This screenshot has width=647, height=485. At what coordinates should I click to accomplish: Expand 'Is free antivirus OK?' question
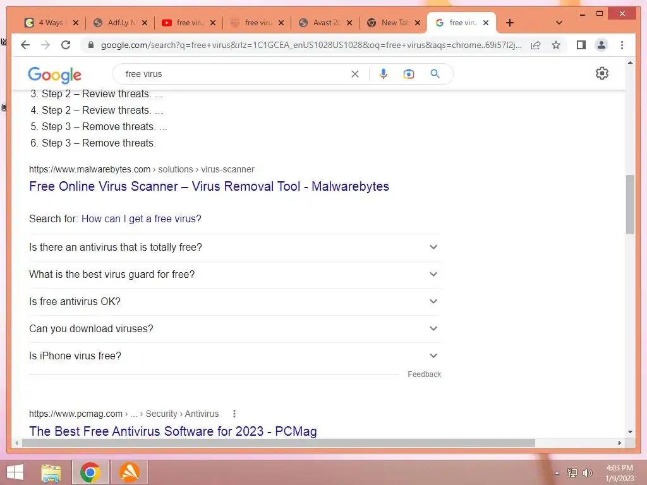[x=234, y=302]
